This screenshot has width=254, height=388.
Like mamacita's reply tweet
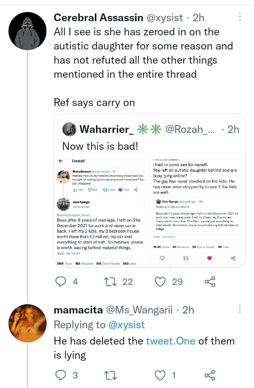161,375
